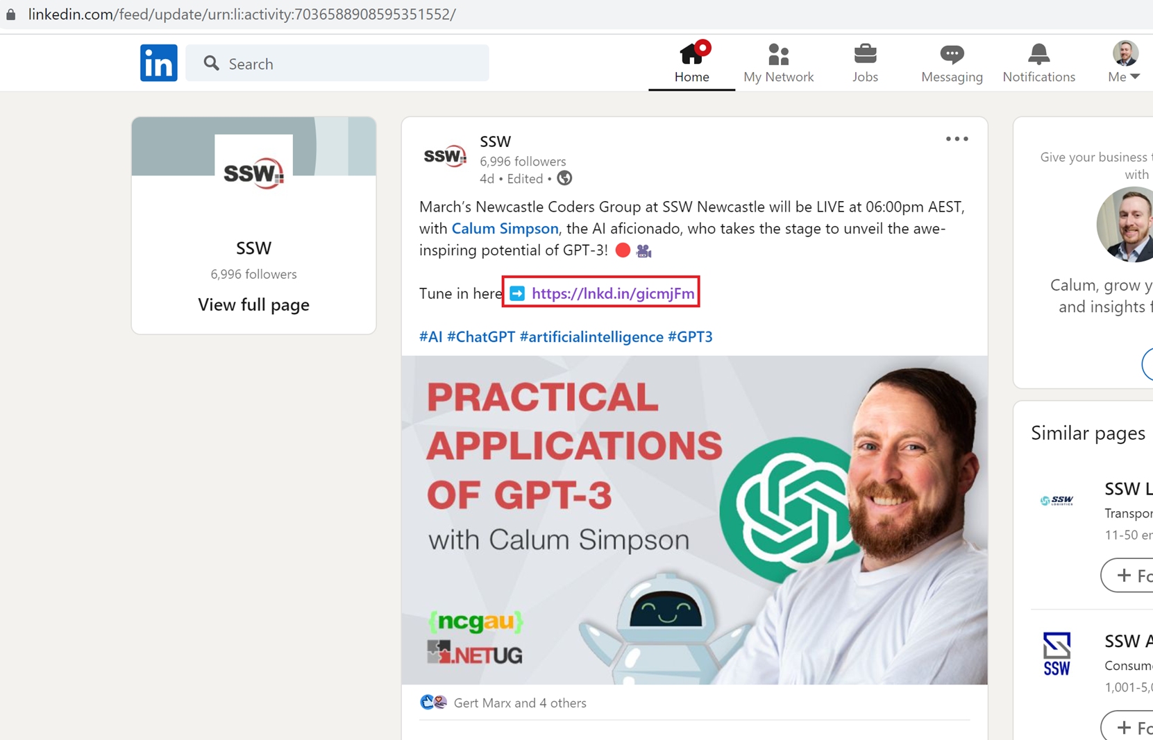
Task: Click the LinkedIn logo icon
Action: 158,63
